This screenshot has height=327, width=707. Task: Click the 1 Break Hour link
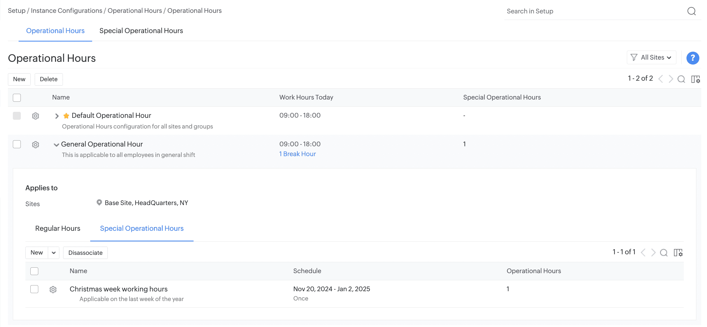coord(297,154)
